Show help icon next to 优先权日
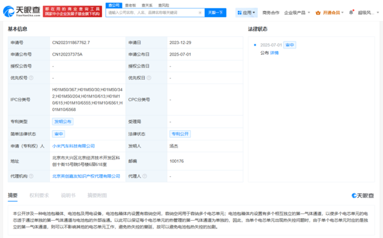The image size is (383, 238). [149, 78]
